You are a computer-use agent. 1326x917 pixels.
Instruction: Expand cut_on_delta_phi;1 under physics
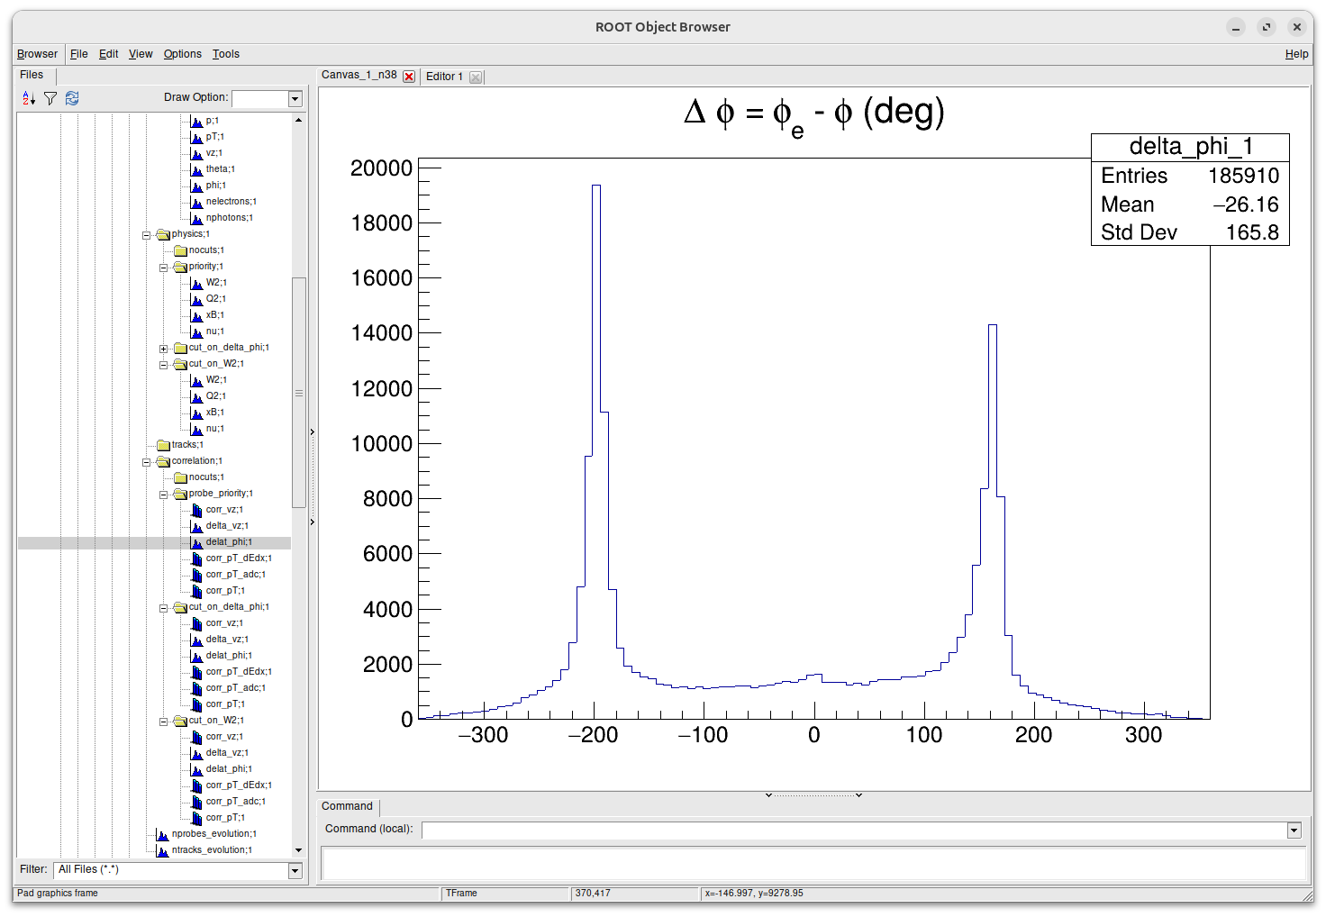tap(163, 349)
